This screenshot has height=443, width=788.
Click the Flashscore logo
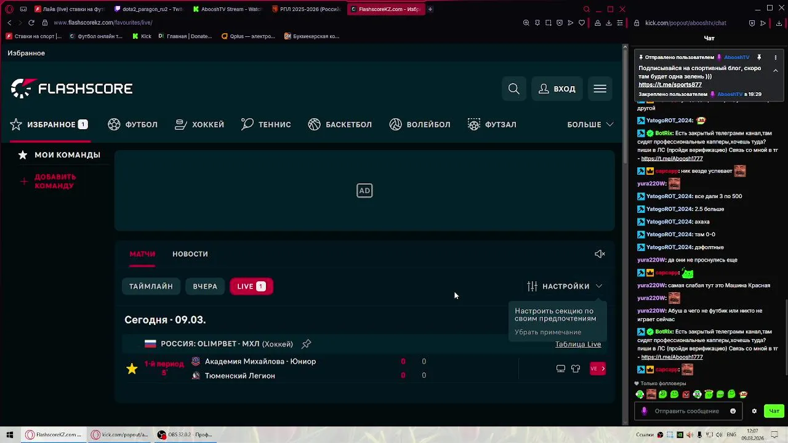click(x=71, y=89)
